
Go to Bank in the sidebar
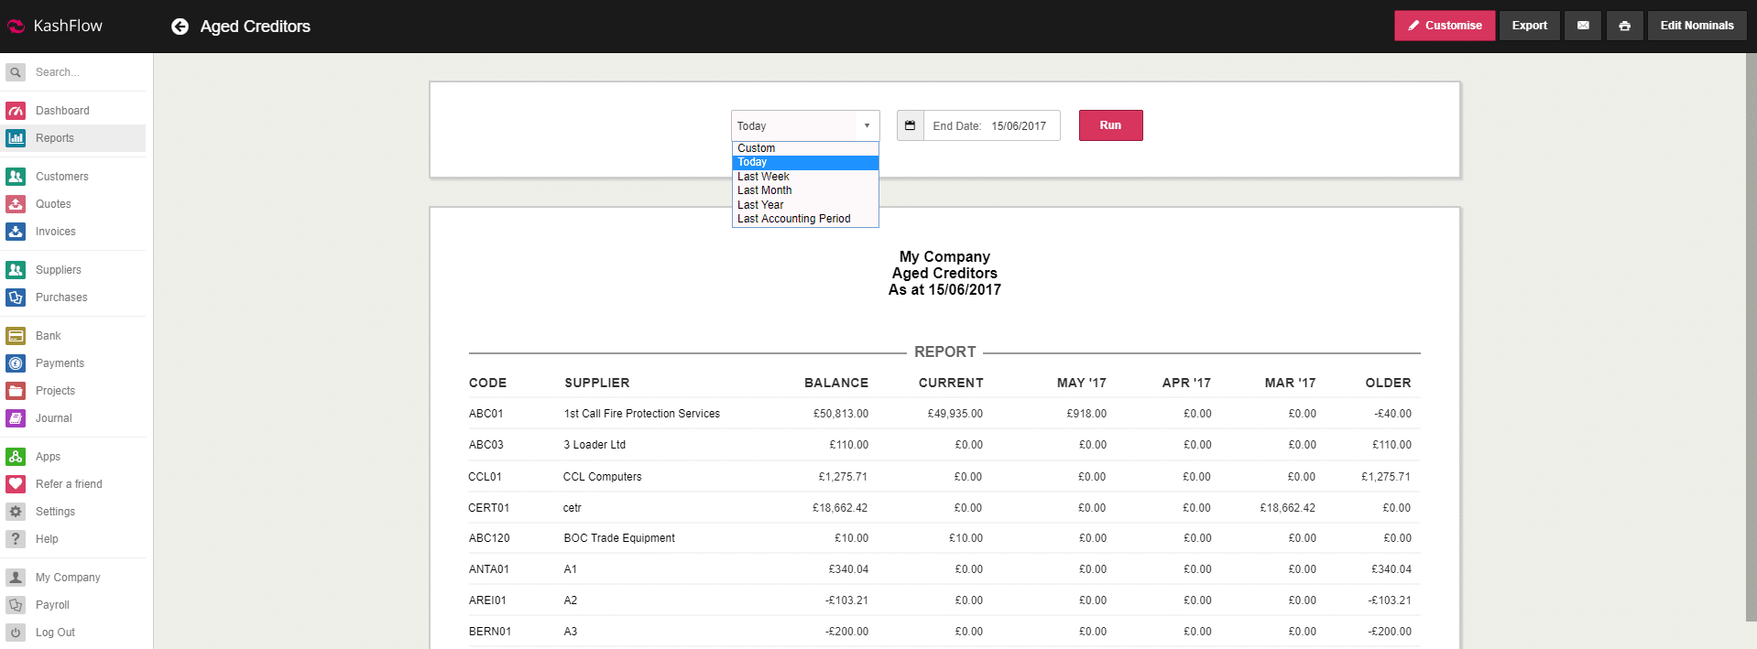click(48, 336)
